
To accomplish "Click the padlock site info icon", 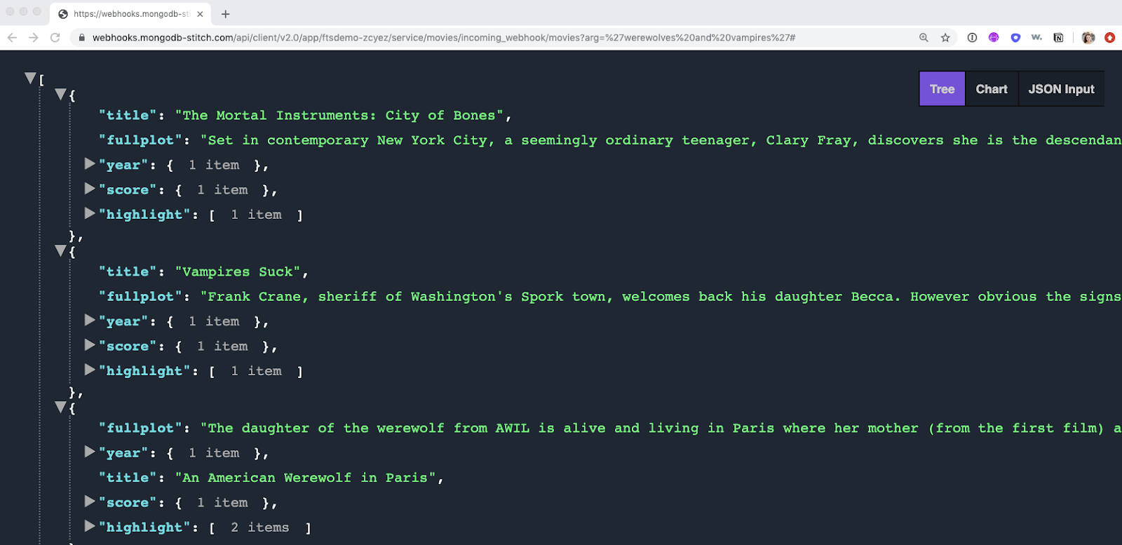I will pyautogui.click(x=82, y=38).
